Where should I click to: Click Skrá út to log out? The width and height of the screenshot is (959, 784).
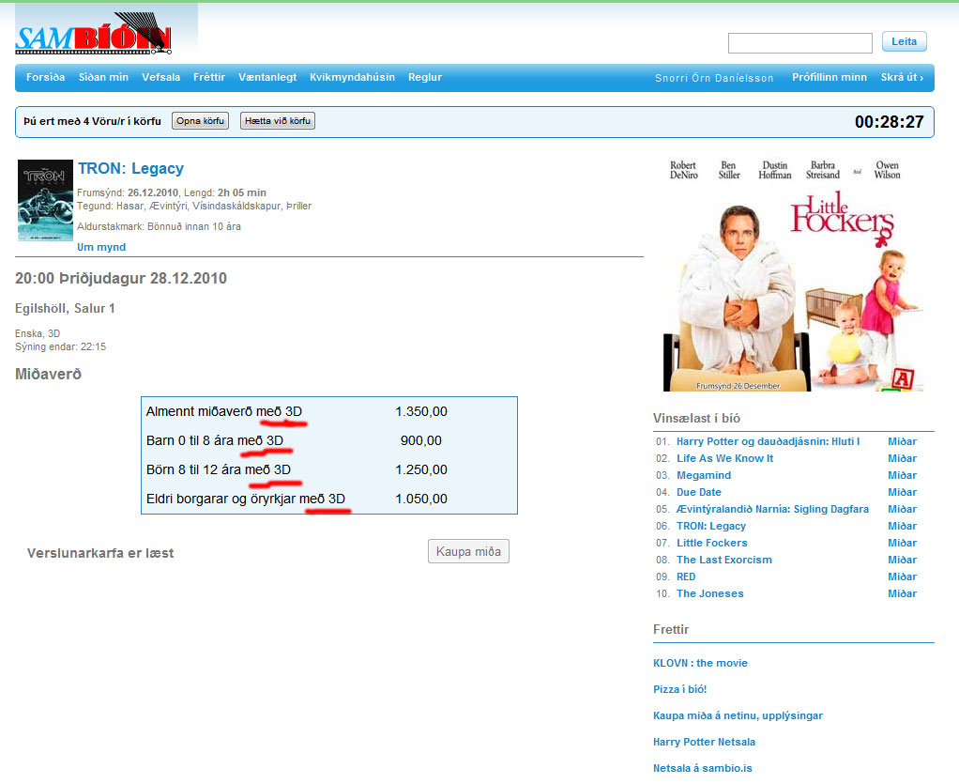[x=902, y=77]
